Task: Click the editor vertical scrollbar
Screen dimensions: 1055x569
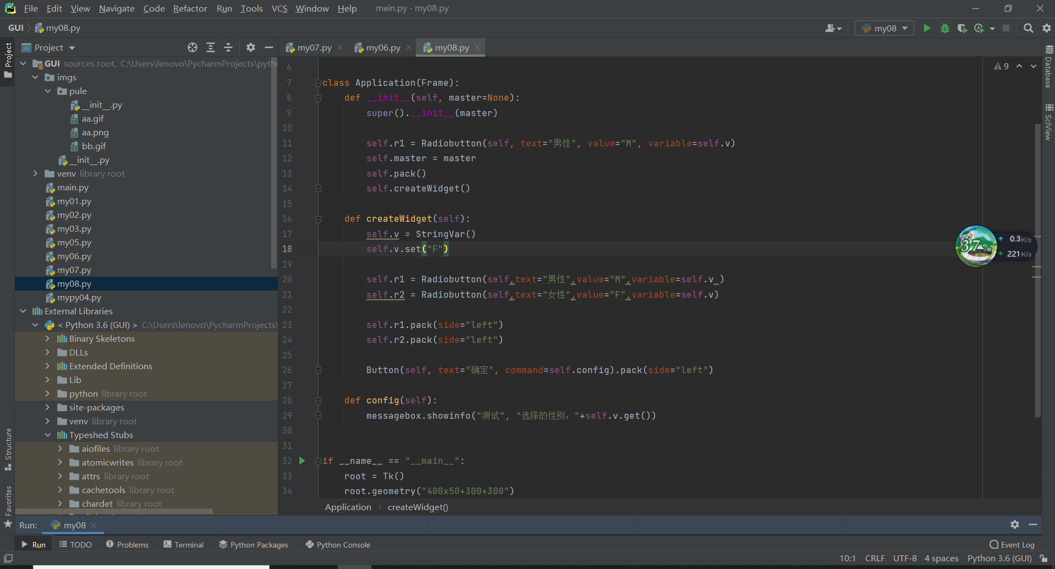Action: (x=1037, y=270)
